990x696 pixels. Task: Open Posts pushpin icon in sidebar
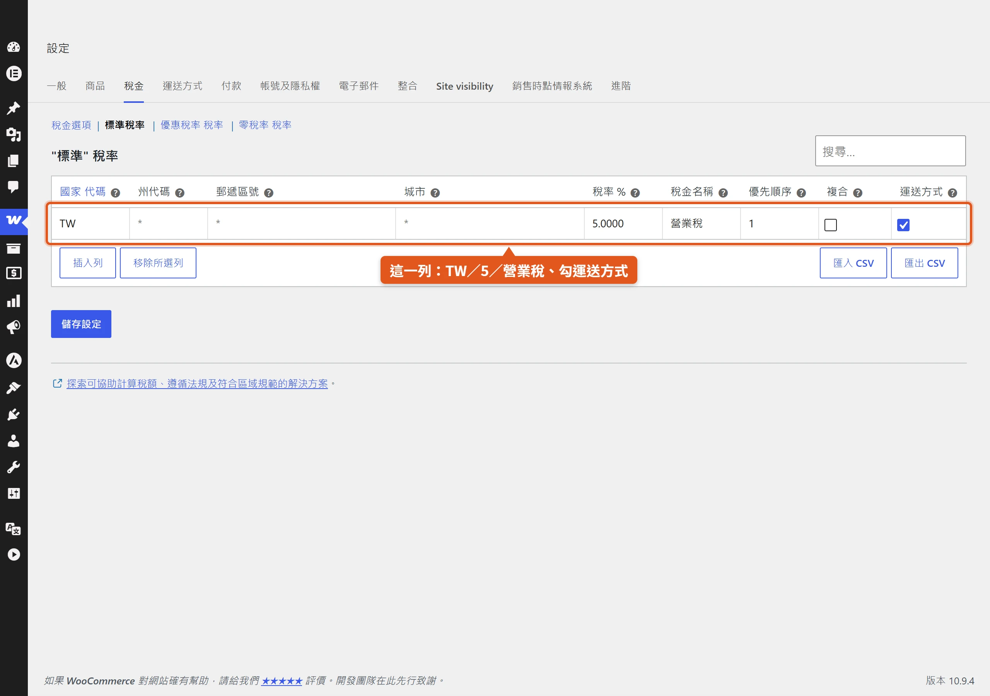(x=14, y=108)
